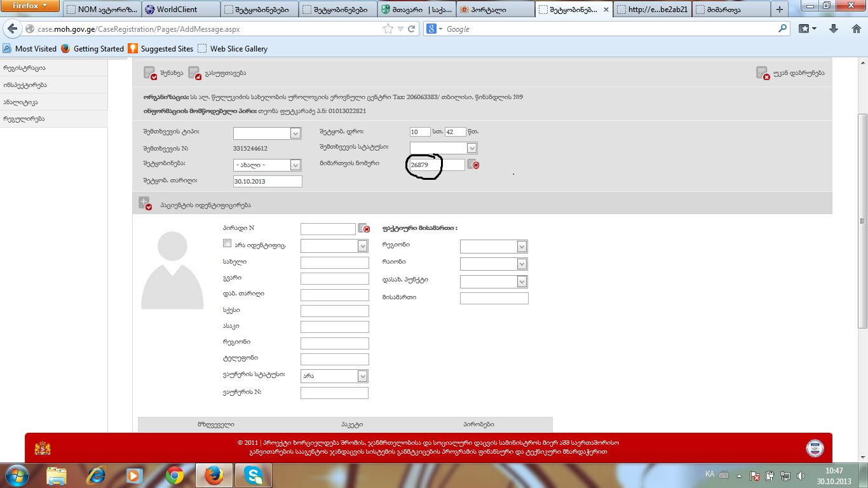The image size is (868, 488).
Task: Click the გასუფთავება (clear) icon
Action: (194, 73)
